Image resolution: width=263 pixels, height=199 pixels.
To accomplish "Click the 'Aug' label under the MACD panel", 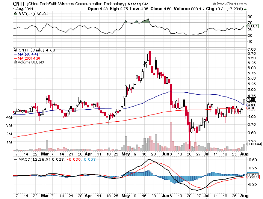I will [244, 196].
